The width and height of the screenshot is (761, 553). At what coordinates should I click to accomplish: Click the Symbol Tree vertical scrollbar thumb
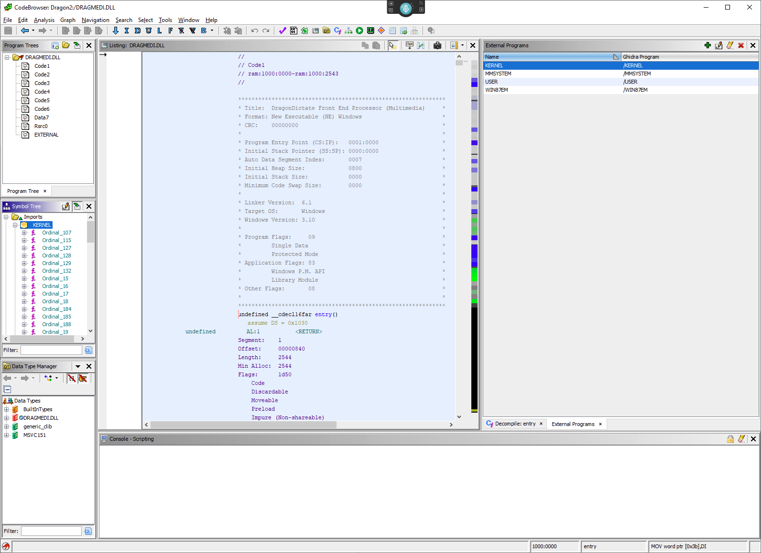tap(90, 232)
